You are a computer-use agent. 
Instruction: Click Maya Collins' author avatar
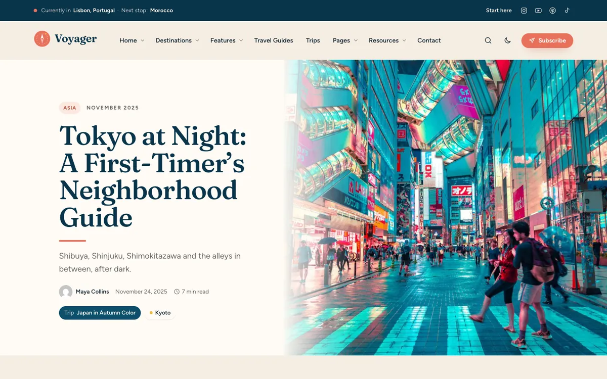pos(66,292)
